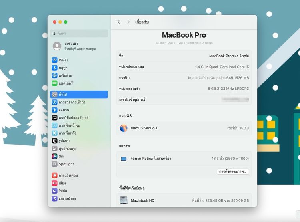Click the "13.3 นิ้ว (2560 × 1600)" value
This screenshot has height=222, width=300.
point(230,159)
